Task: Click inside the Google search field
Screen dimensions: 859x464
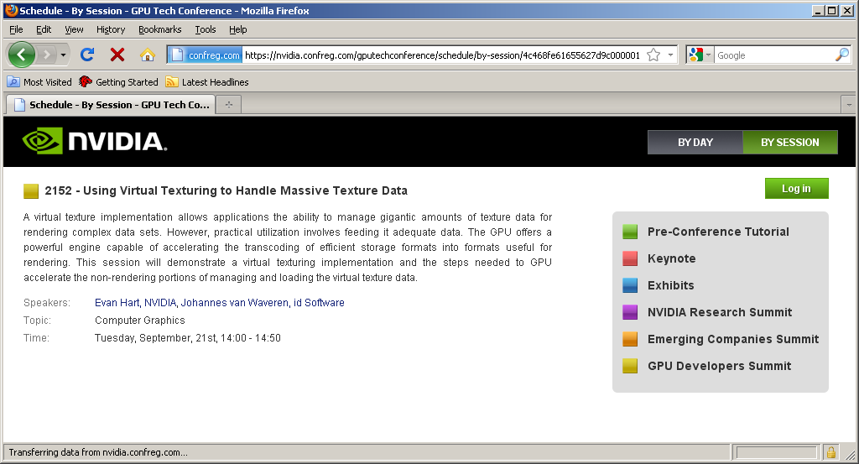Action: point(772,55)
